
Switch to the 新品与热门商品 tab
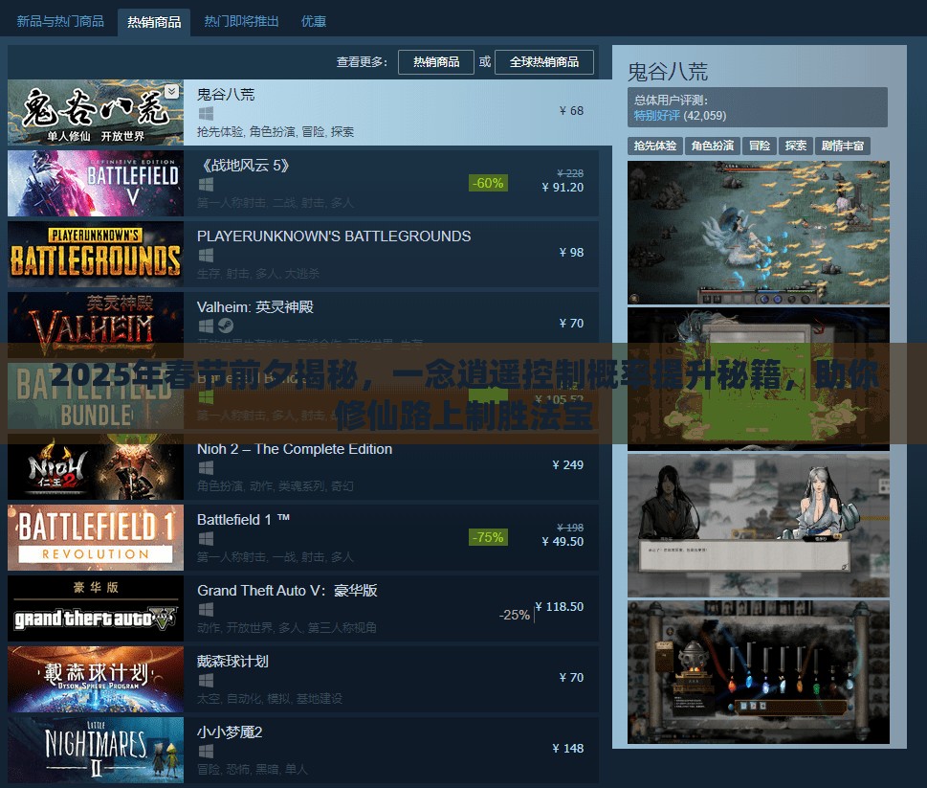coord(58,21)
